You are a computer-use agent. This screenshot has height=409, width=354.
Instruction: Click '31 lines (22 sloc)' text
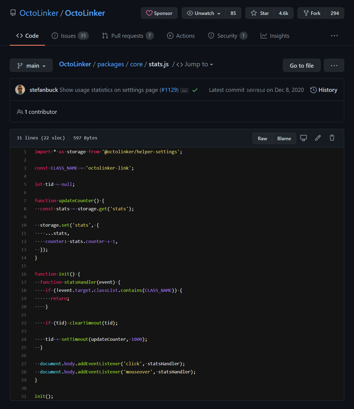point(41,138)
